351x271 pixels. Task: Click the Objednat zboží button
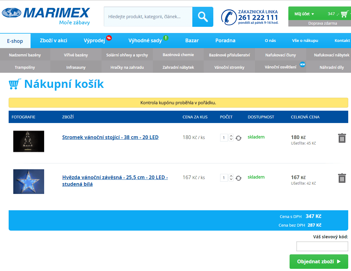(x=319, y=261)
